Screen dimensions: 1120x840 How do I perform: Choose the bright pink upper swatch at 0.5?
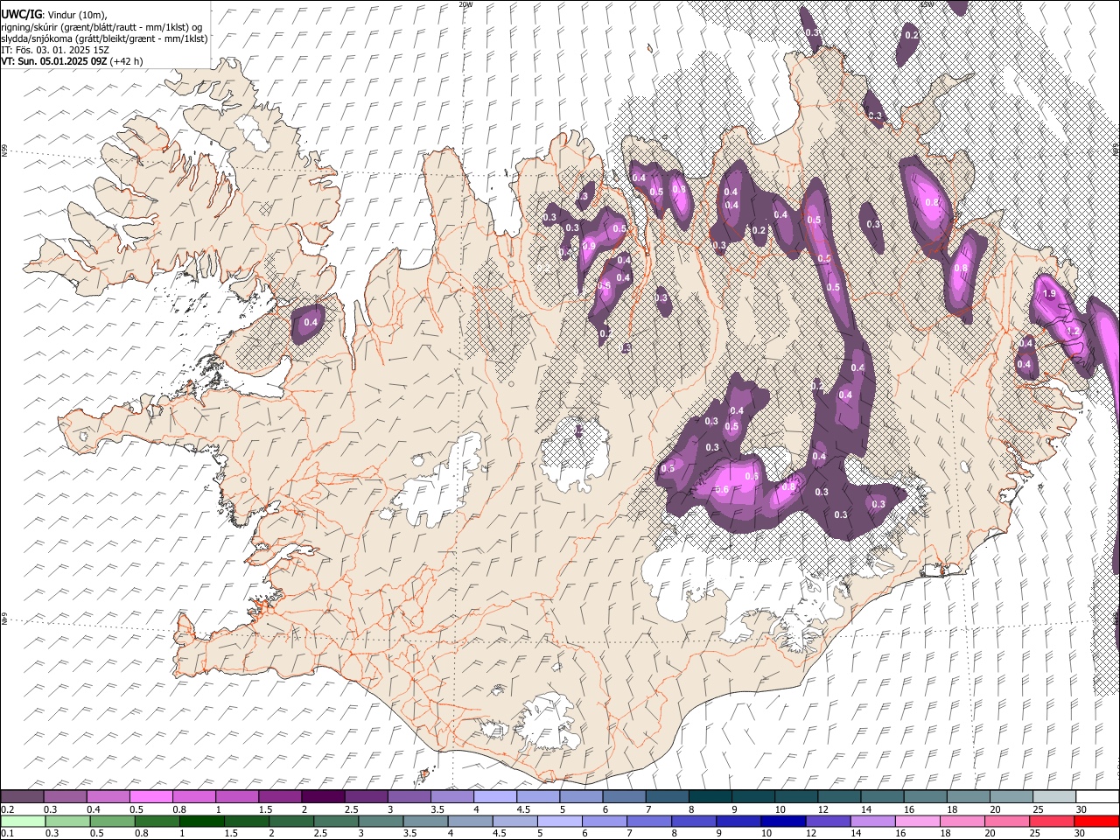[150, 796]
